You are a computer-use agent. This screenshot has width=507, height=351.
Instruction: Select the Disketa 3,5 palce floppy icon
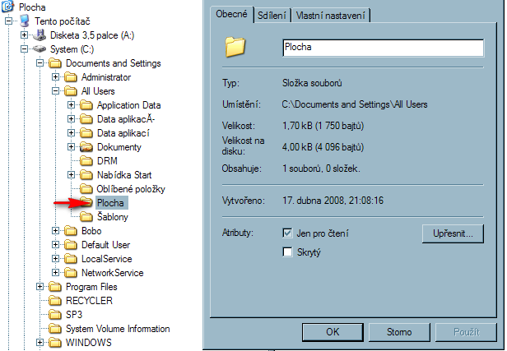click(x=40, y=35)
